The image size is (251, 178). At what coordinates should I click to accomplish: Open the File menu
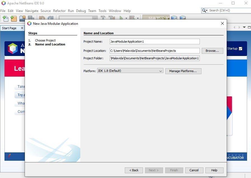[3, 11]
